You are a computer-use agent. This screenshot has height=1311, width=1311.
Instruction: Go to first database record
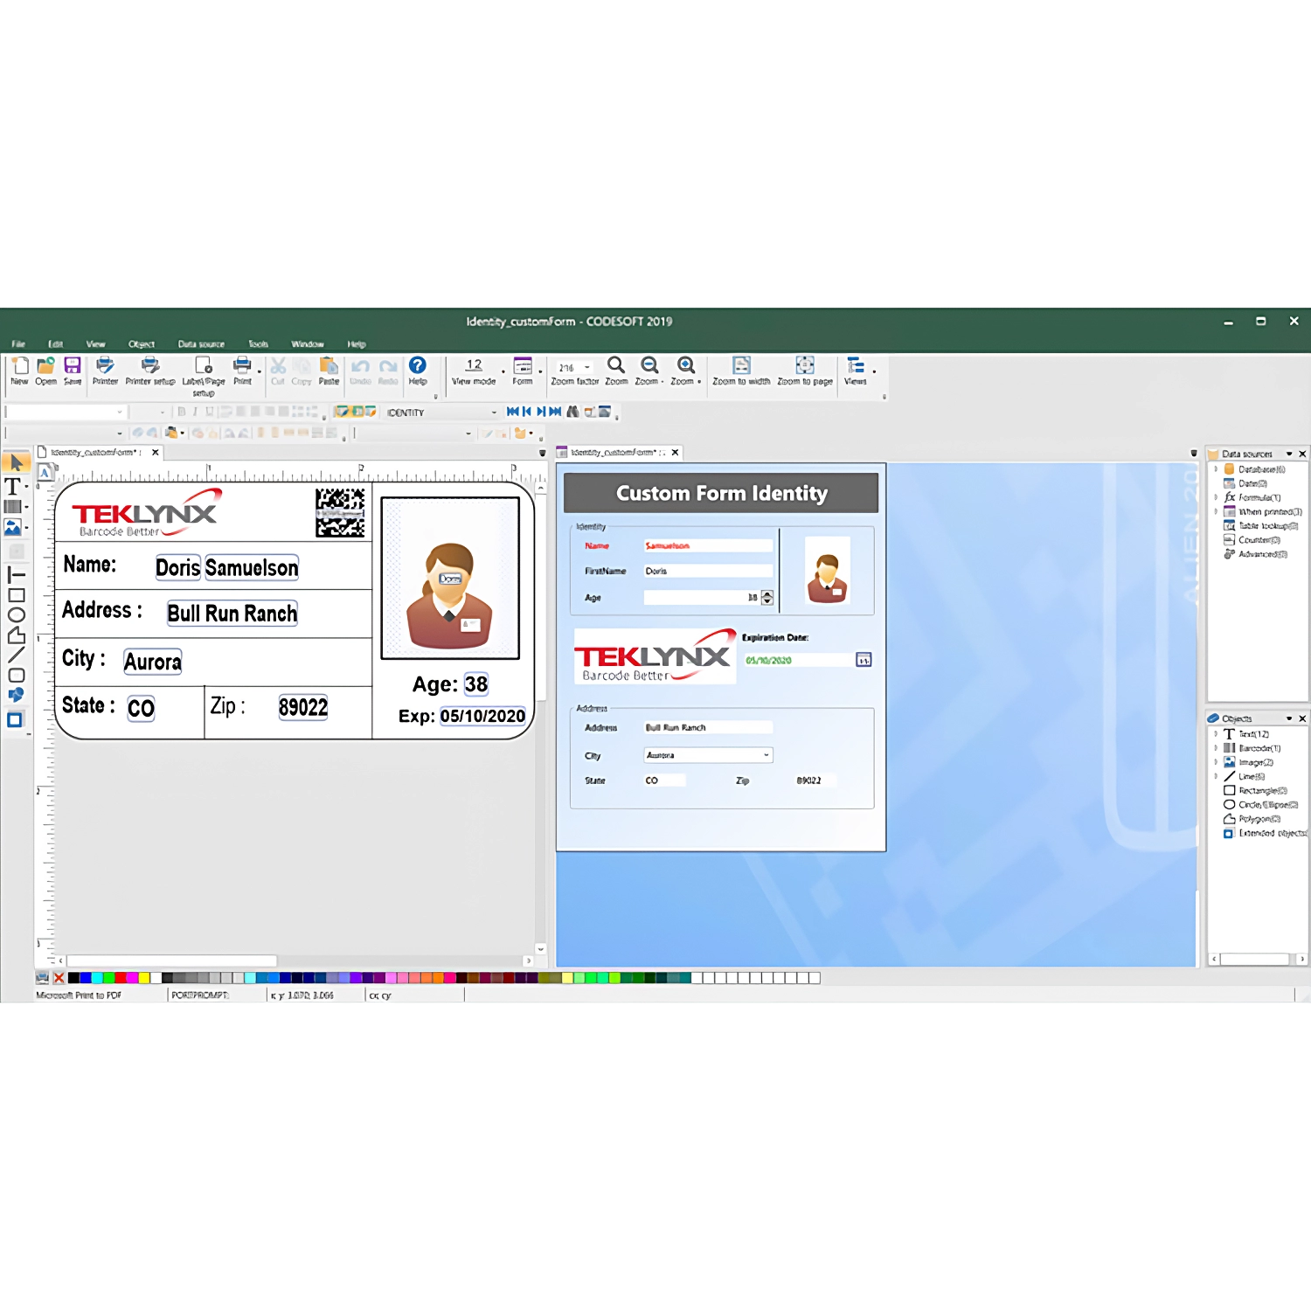point(513,412)
